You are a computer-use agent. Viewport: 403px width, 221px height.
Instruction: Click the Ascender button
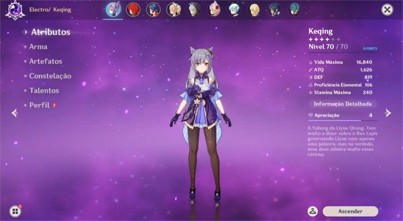[350, 211]
